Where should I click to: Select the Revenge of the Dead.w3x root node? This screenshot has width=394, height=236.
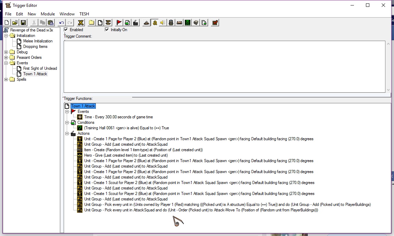(31, 30)
